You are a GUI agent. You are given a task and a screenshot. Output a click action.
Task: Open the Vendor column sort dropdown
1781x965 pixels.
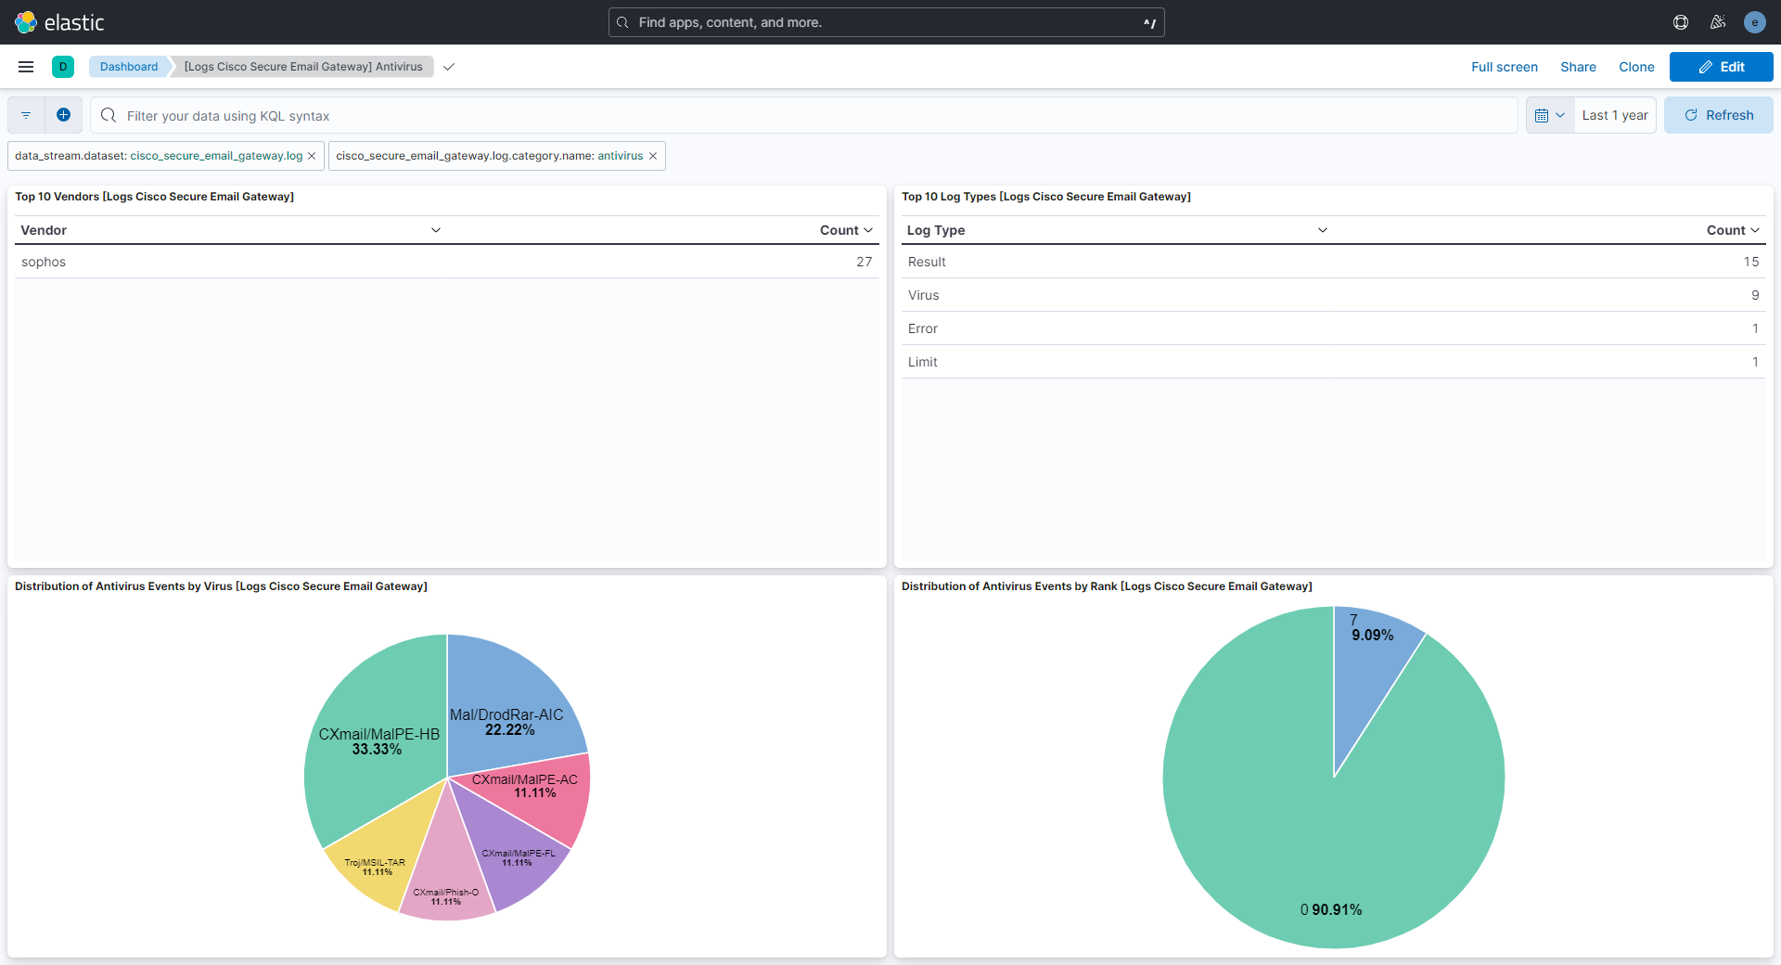[436, 229]
